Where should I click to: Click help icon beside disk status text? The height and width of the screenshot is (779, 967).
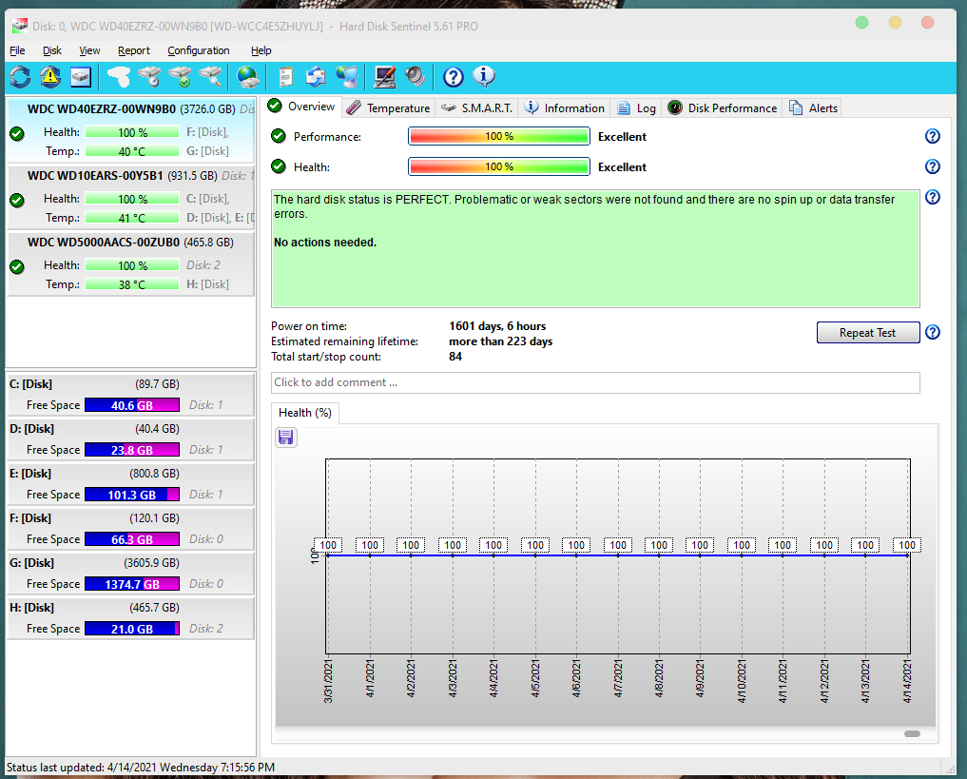pyautogui.click(x=933, y=198)
